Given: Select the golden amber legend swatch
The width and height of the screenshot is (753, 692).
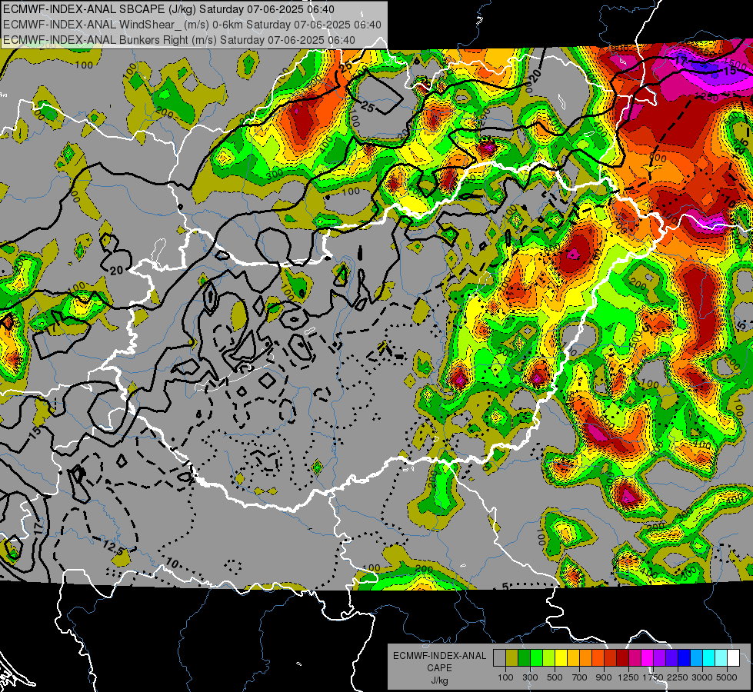Looking at the screenshot, I should pos(573,658).
